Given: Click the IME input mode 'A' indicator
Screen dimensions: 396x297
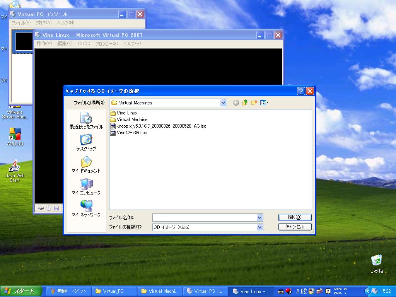Looking at the screenshot, I should tap(298, 291).
